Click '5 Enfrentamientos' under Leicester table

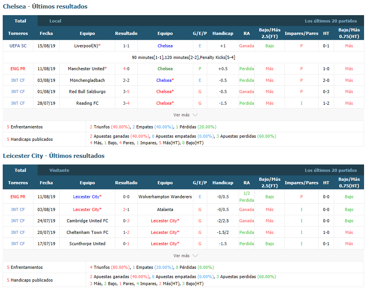pos(25,267)
